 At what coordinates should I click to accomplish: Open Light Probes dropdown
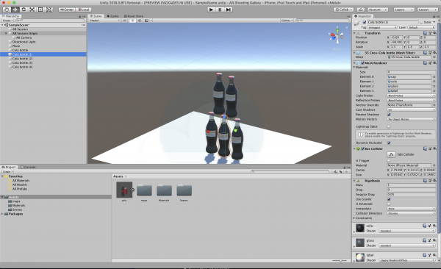411,96
